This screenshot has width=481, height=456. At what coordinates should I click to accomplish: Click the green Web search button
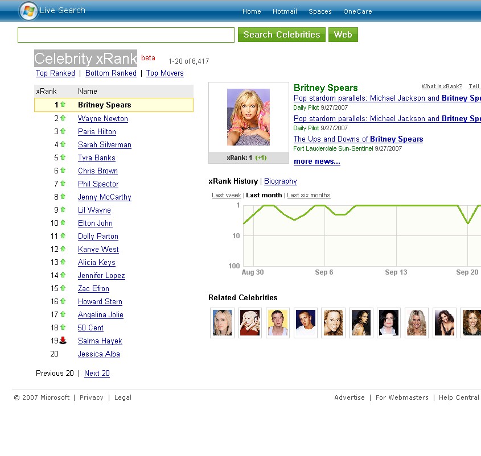pyautogui.click(x=343, y=35)
